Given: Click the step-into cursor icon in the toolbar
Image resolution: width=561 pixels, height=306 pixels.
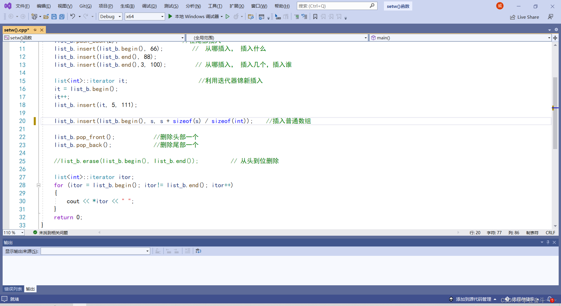Looking at the screenshot, I should pyautogui.click(x=278, y=17).
